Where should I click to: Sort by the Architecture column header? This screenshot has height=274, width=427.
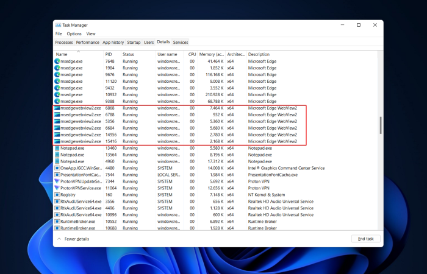[x=236, y=54]
